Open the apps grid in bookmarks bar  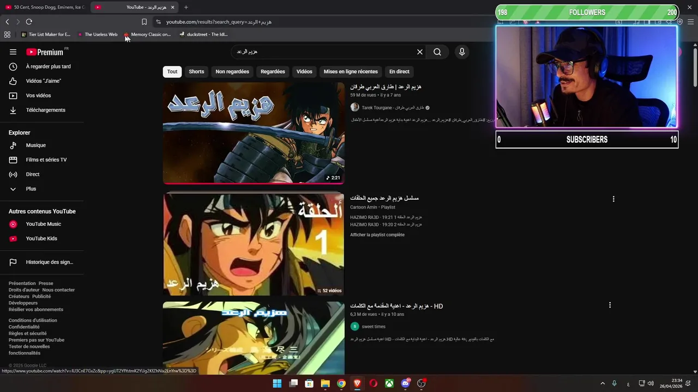7,34
